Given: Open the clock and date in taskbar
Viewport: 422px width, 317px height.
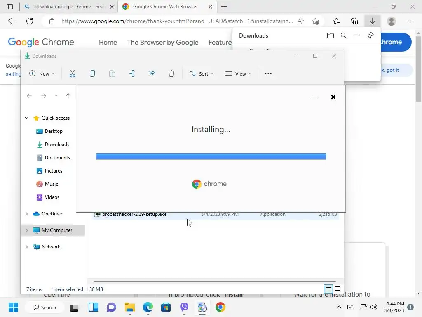Looking at the screenshot, I should [x=394, y=307].
